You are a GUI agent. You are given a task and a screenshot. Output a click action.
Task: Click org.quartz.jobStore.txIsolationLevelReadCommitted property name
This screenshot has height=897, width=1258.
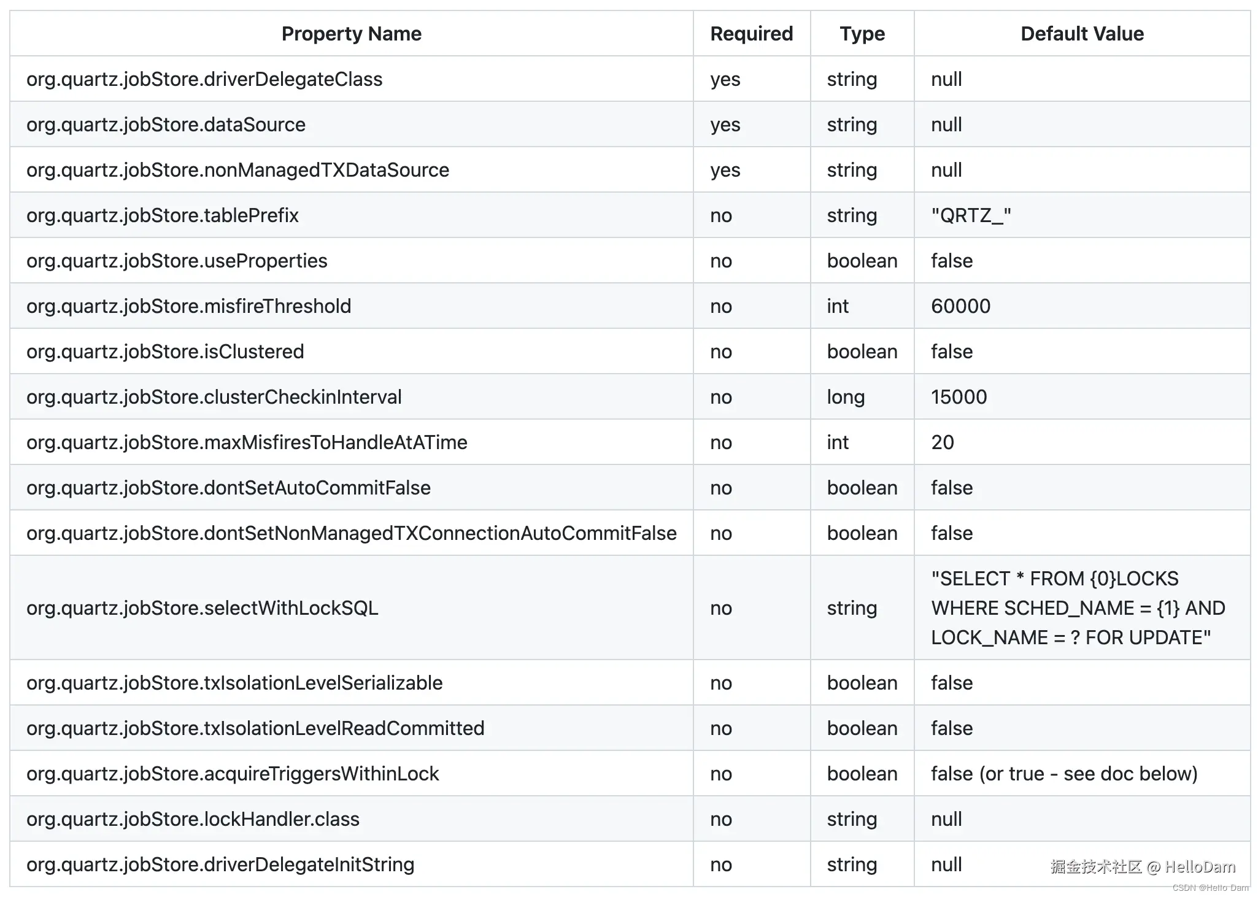coord(255,728)
